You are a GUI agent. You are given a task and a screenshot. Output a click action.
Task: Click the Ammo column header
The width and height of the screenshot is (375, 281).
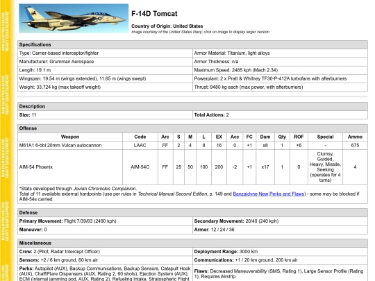coord(355,137)
